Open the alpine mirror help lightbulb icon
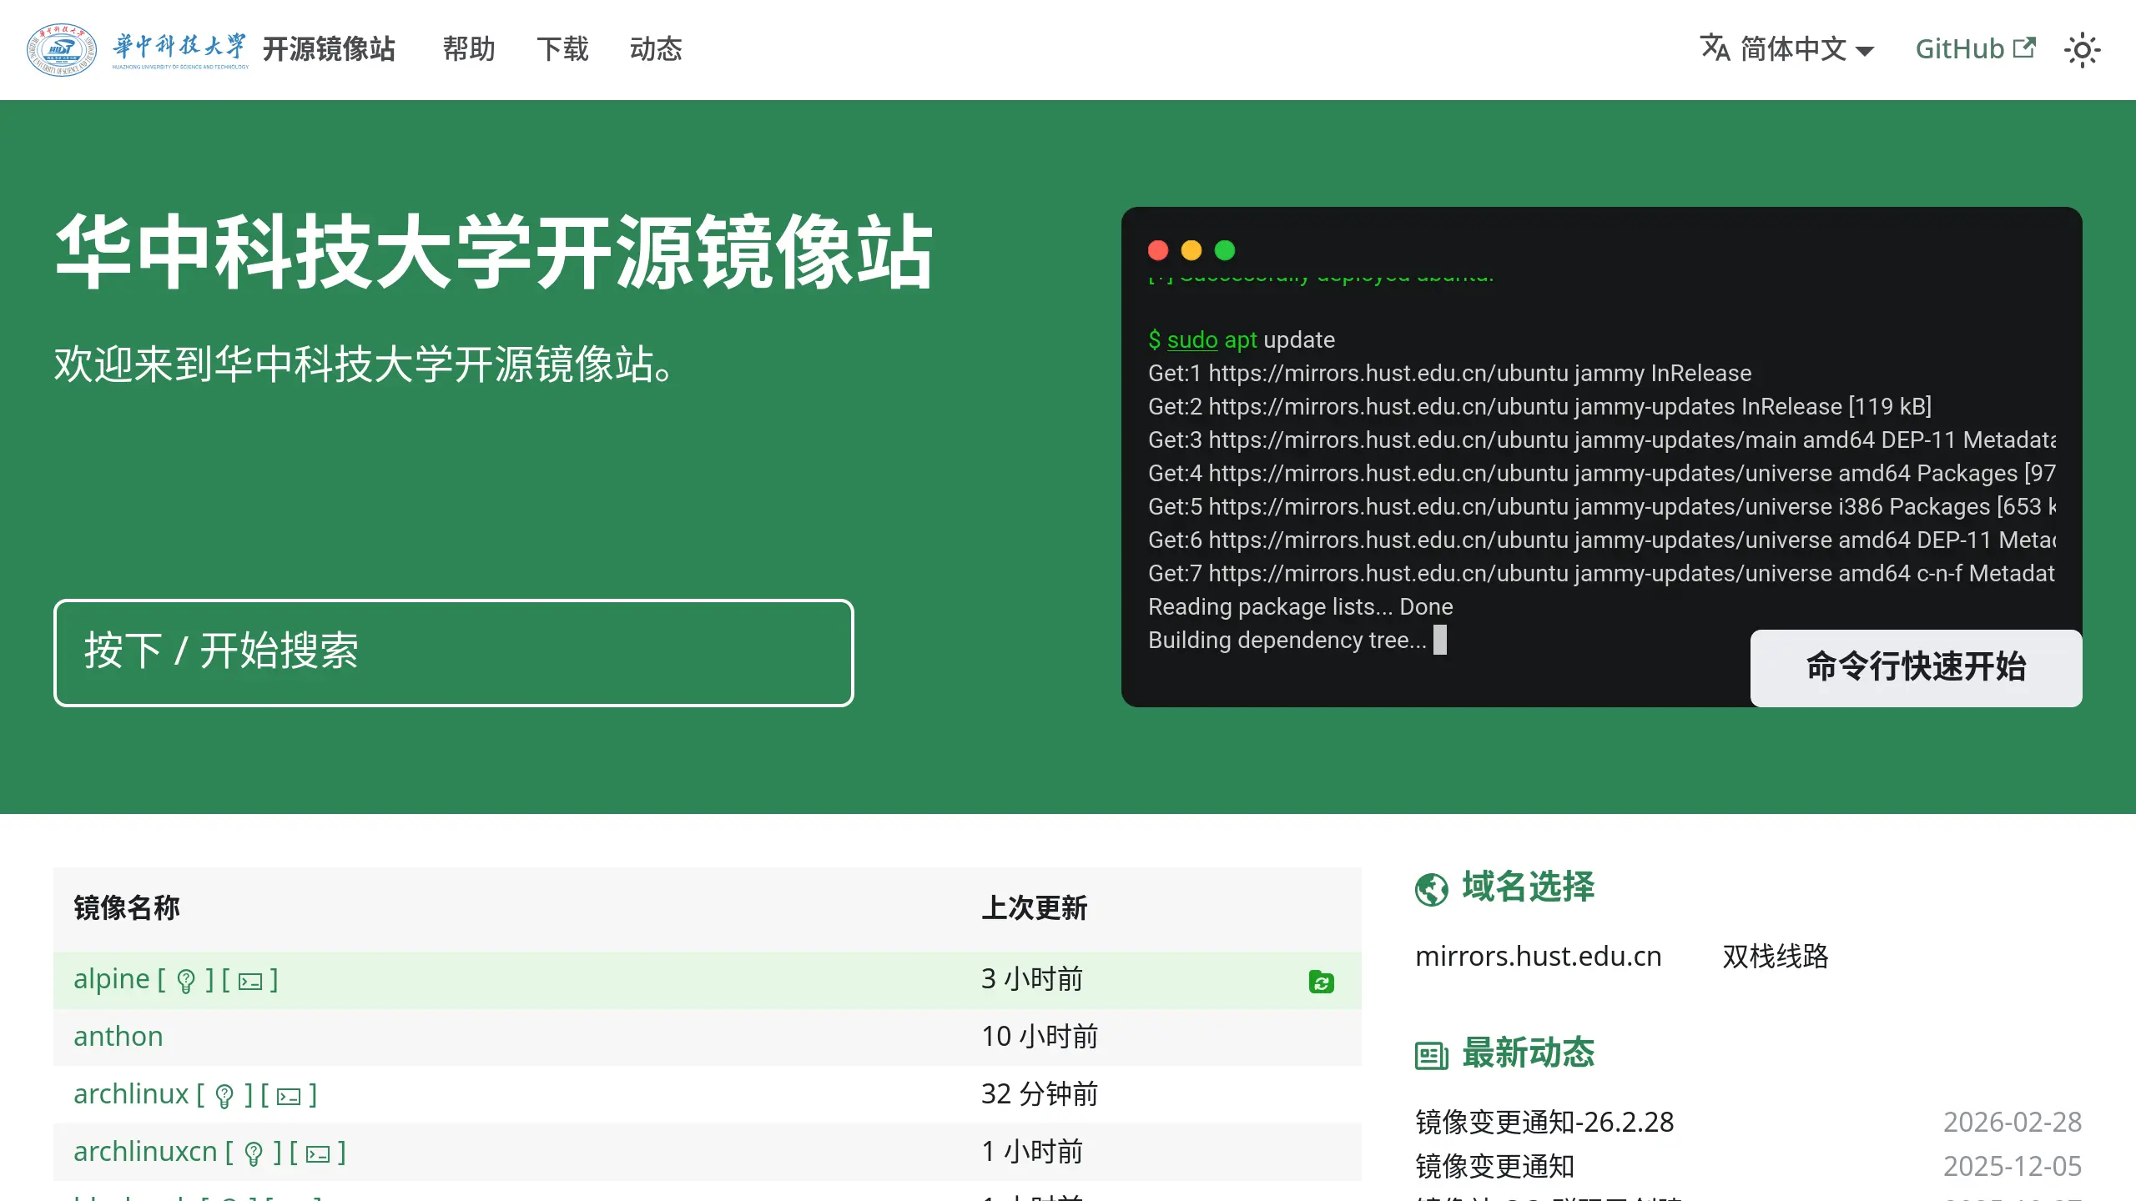This screenshot has width=2136, height=1201. (x=185, y=979)
